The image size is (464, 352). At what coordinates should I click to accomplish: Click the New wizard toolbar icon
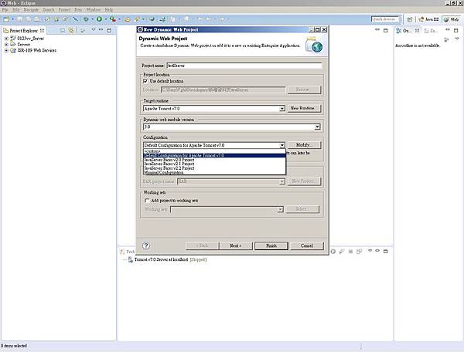[6, 19]
